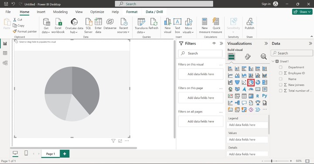Open the View ribbon tab
Image resolution: width=314 pixels, height=164 pixels.
[79, 12]
